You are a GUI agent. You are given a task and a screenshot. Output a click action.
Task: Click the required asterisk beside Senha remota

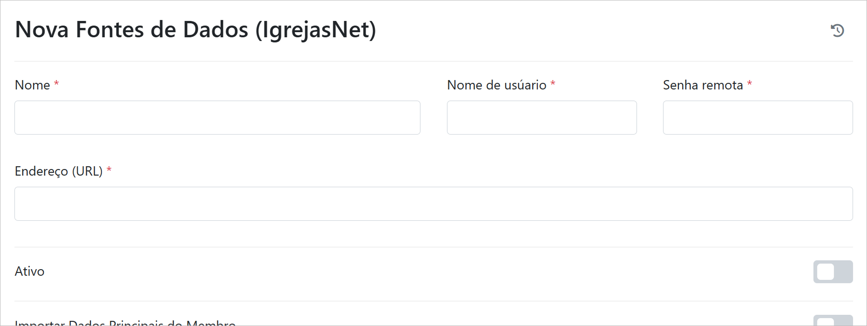750,84
